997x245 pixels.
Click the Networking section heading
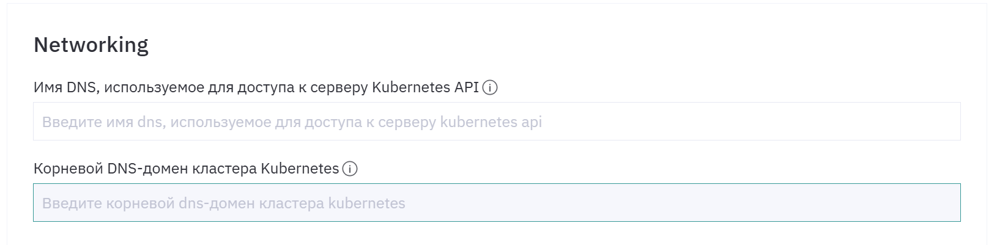tap(91, 45)
